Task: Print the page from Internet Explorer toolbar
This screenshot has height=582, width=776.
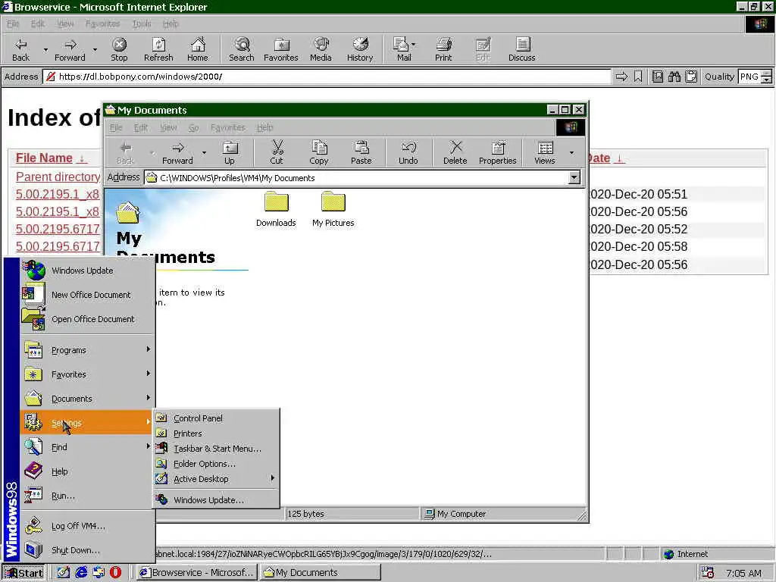Action: pyautogui.click(x=443, y=49)
